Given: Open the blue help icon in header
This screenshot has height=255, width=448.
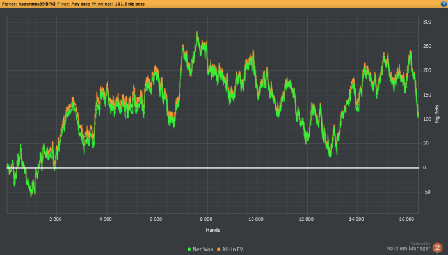Looking at the screenshot, I should [444, 4].
